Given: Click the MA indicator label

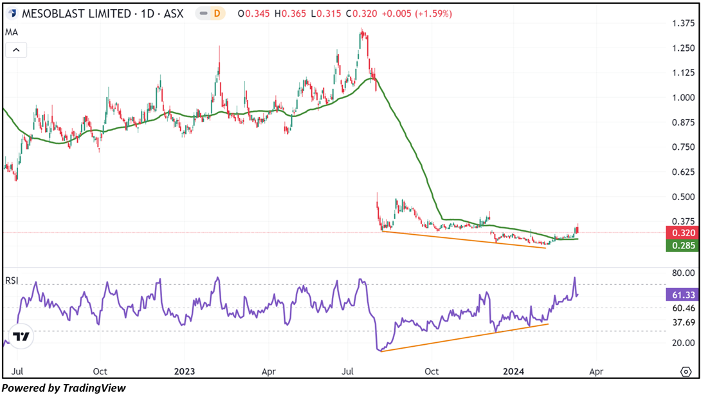Looking at the screenshot, I should 12,32.
